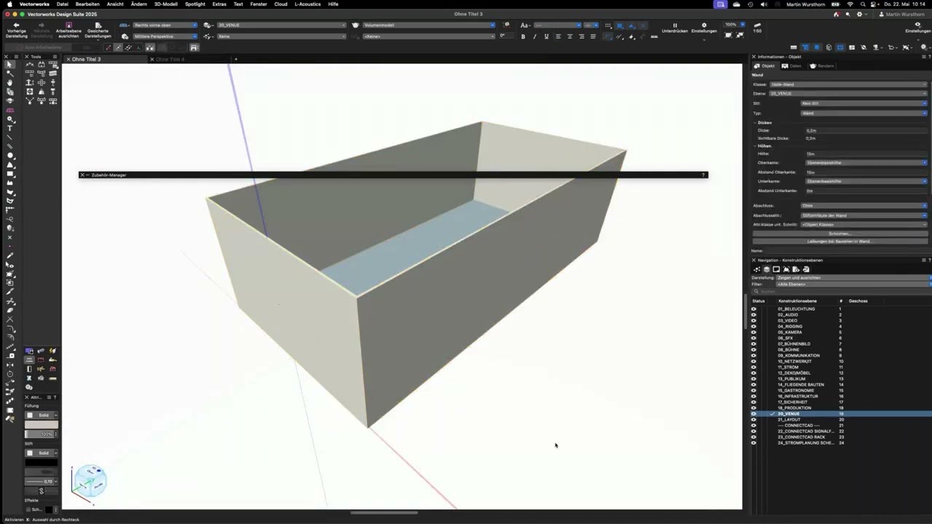Viewport: 932px width, 524px height.
Task: Click the Unterdrücken pause icon
Action: click(675, 25)
